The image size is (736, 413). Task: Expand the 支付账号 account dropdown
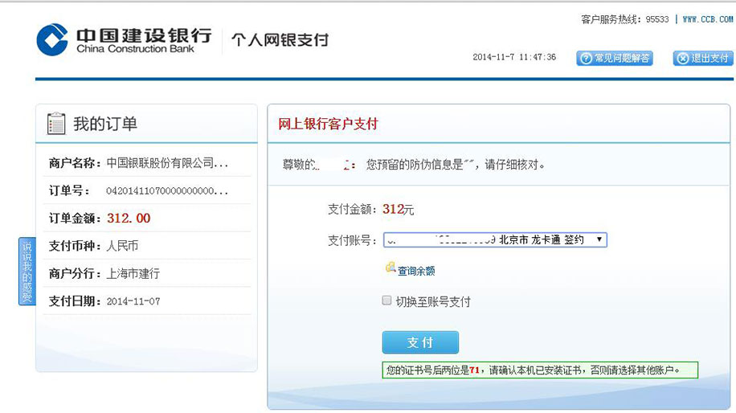495,239
